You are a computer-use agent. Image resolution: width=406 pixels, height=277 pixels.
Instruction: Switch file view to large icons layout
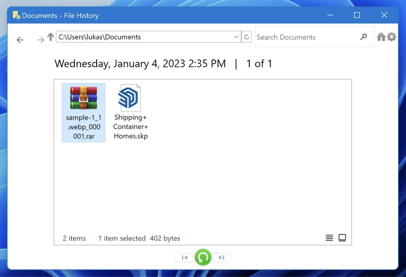[x=342, y=238]
